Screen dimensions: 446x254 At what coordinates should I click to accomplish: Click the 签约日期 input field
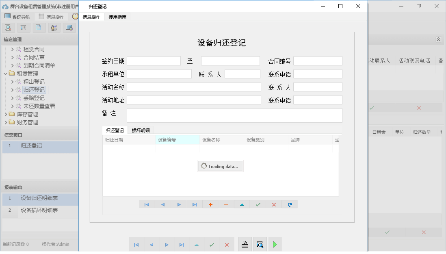tap(154, 61)
